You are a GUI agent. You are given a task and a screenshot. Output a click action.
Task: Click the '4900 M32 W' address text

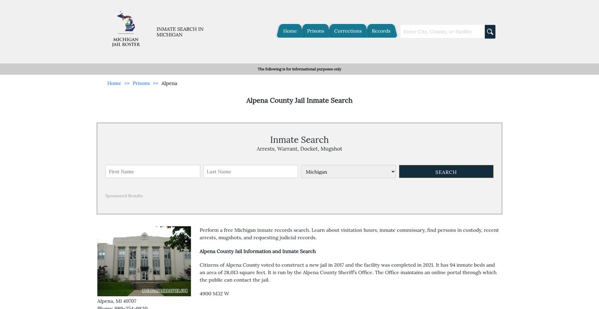click(x=215, y=294)
